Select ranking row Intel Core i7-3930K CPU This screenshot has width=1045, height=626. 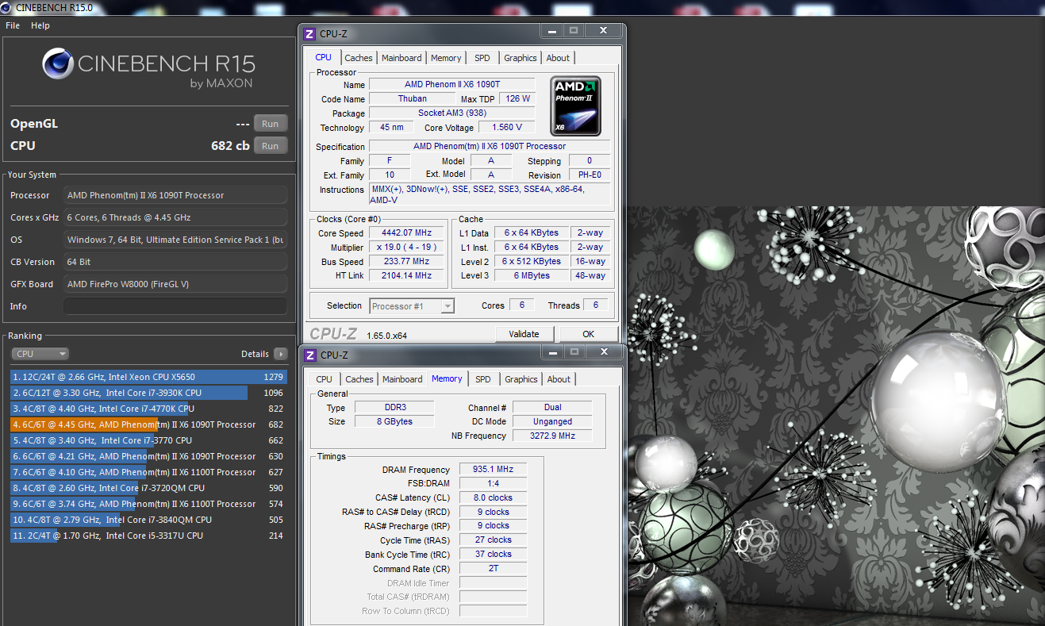tap(148, 393)
